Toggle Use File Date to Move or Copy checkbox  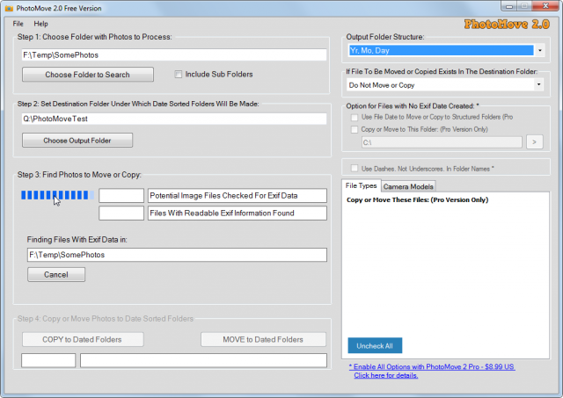[x=355, y=117]
